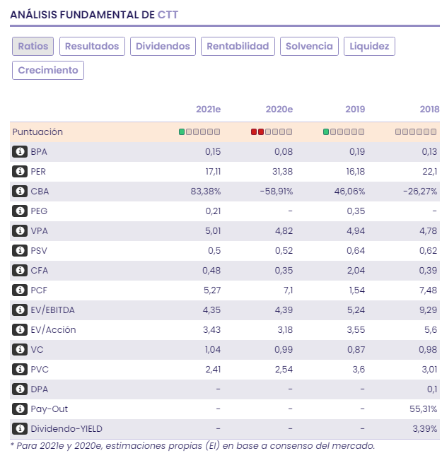The image size is (442, 458).
Task: Open the Dividendos tab
Action: pos(163,47)
